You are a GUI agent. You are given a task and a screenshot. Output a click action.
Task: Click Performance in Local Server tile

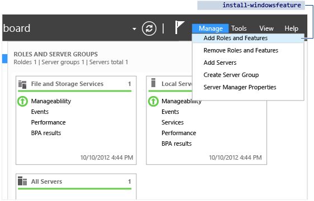pyautogui.click(x=179, y=133)
